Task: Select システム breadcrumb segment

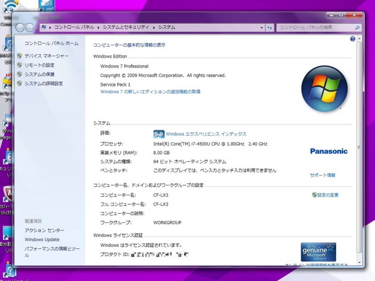Action: pyautogui.click(x=167, y=27)
